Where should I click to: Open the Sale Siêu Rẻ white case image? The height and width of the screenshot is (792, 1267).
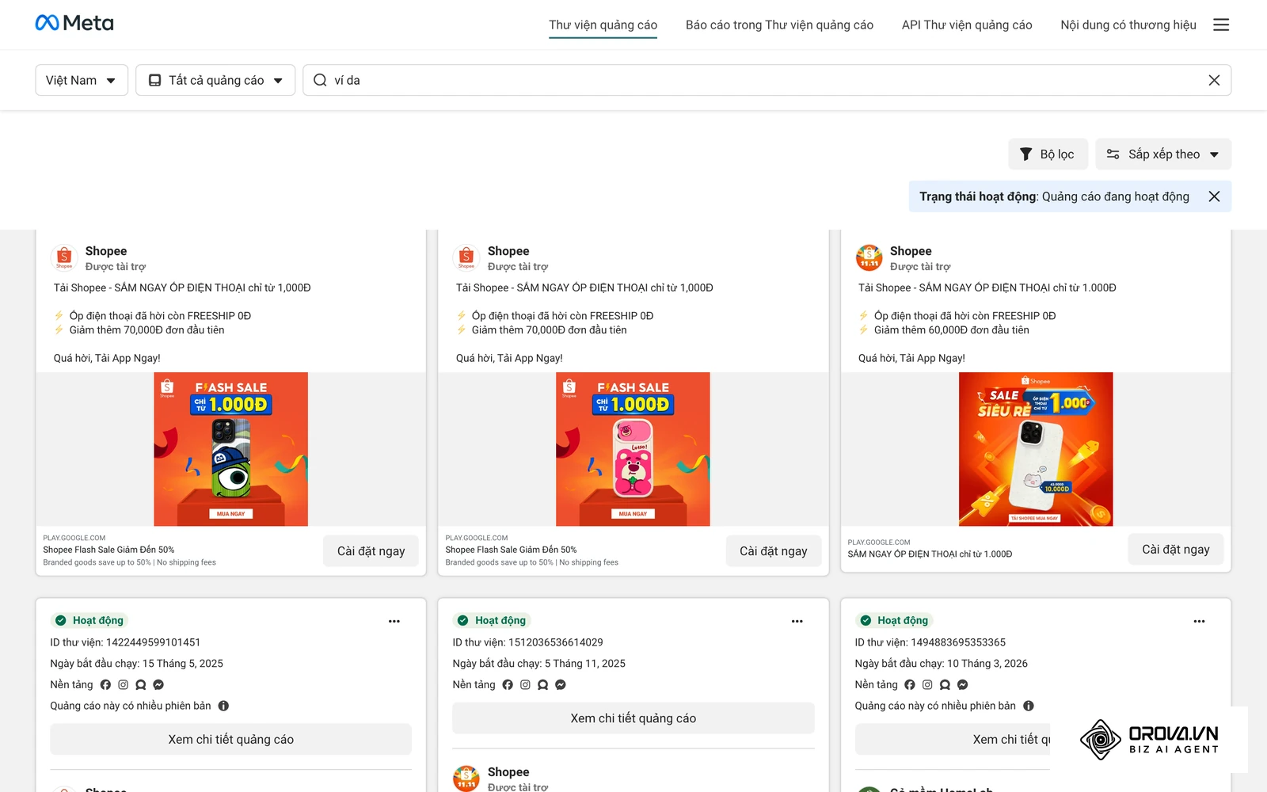[x=1036, y=449]
